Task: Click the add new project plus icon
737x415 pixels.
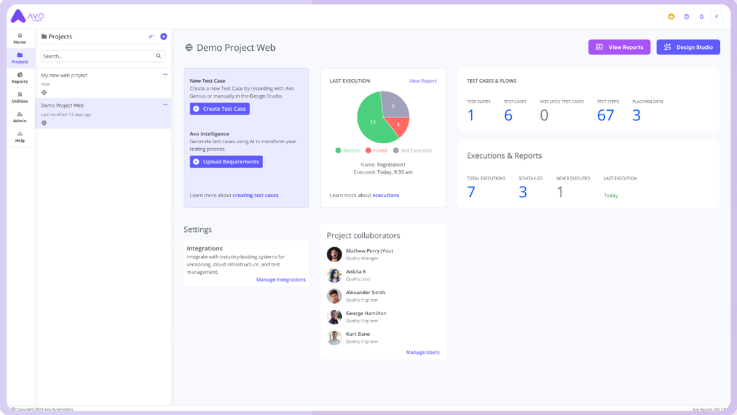Action: [163, 37]
